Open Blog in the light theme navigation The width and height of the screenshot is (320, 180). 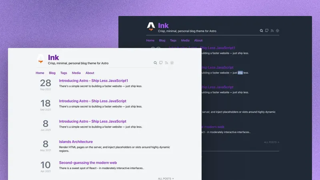[x=52, y=73]
